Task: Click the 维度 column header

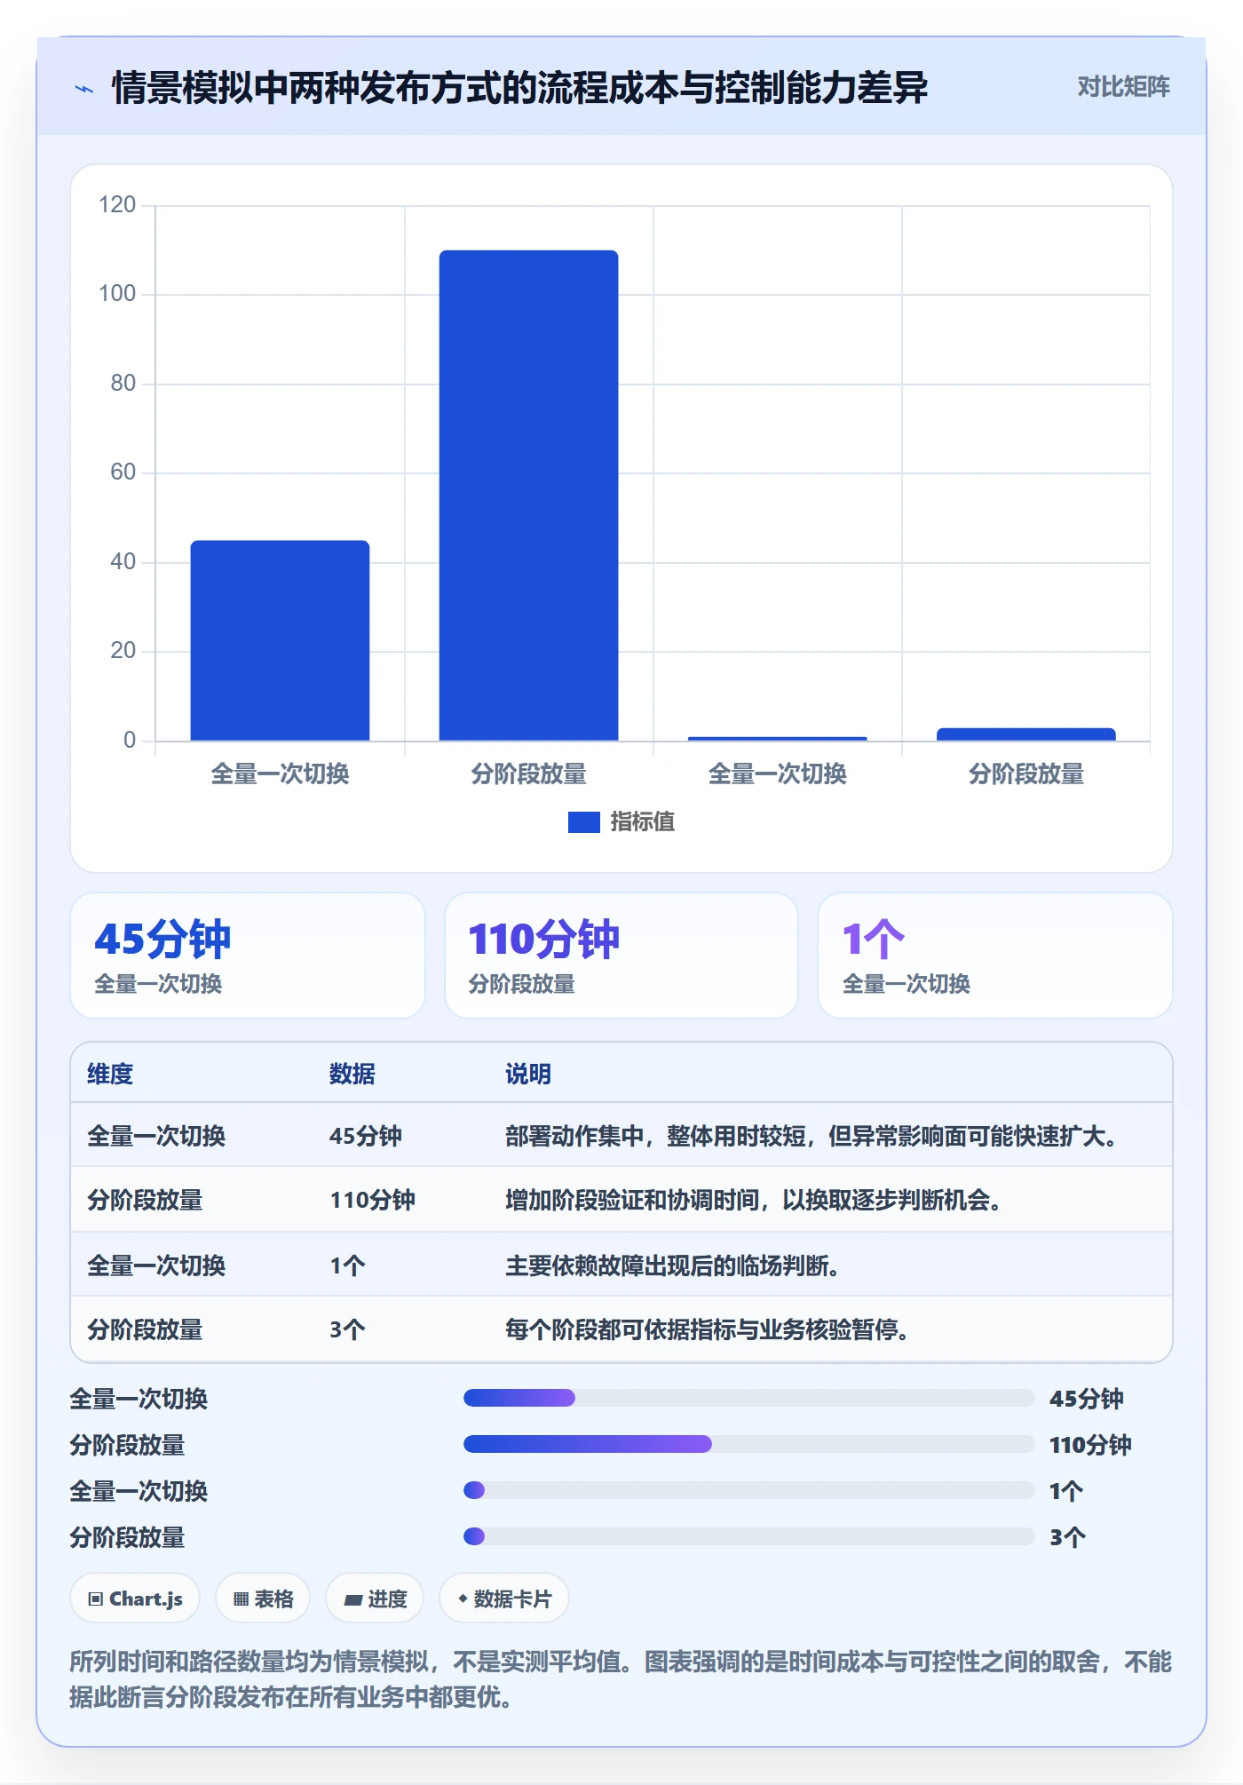Action: [110, 1075]
